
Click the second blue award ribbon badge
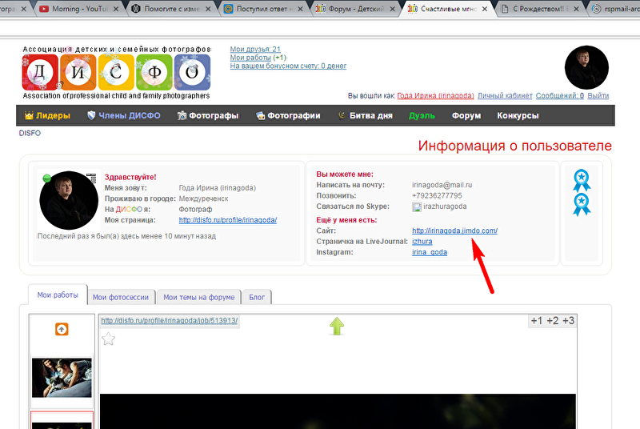tap(582, 204)
